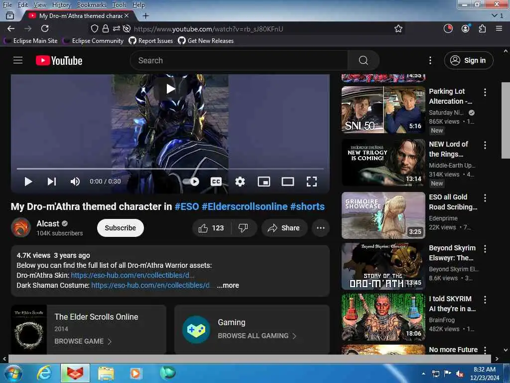The height and width of the screenshot is (383, 510).
Task: Open Report Issues bookmark
Action: [151, 41]
